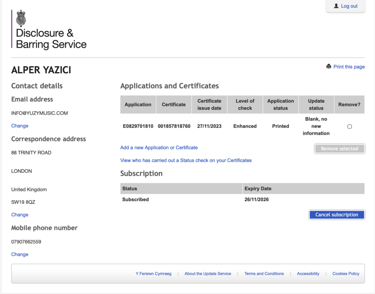Viewport: 375px width, 294px height.
Task: Open the Print this page link
Action: [349, 67]
